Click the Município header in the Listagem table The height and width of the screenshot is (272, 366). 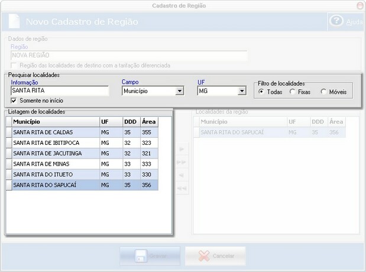point(56,122)
